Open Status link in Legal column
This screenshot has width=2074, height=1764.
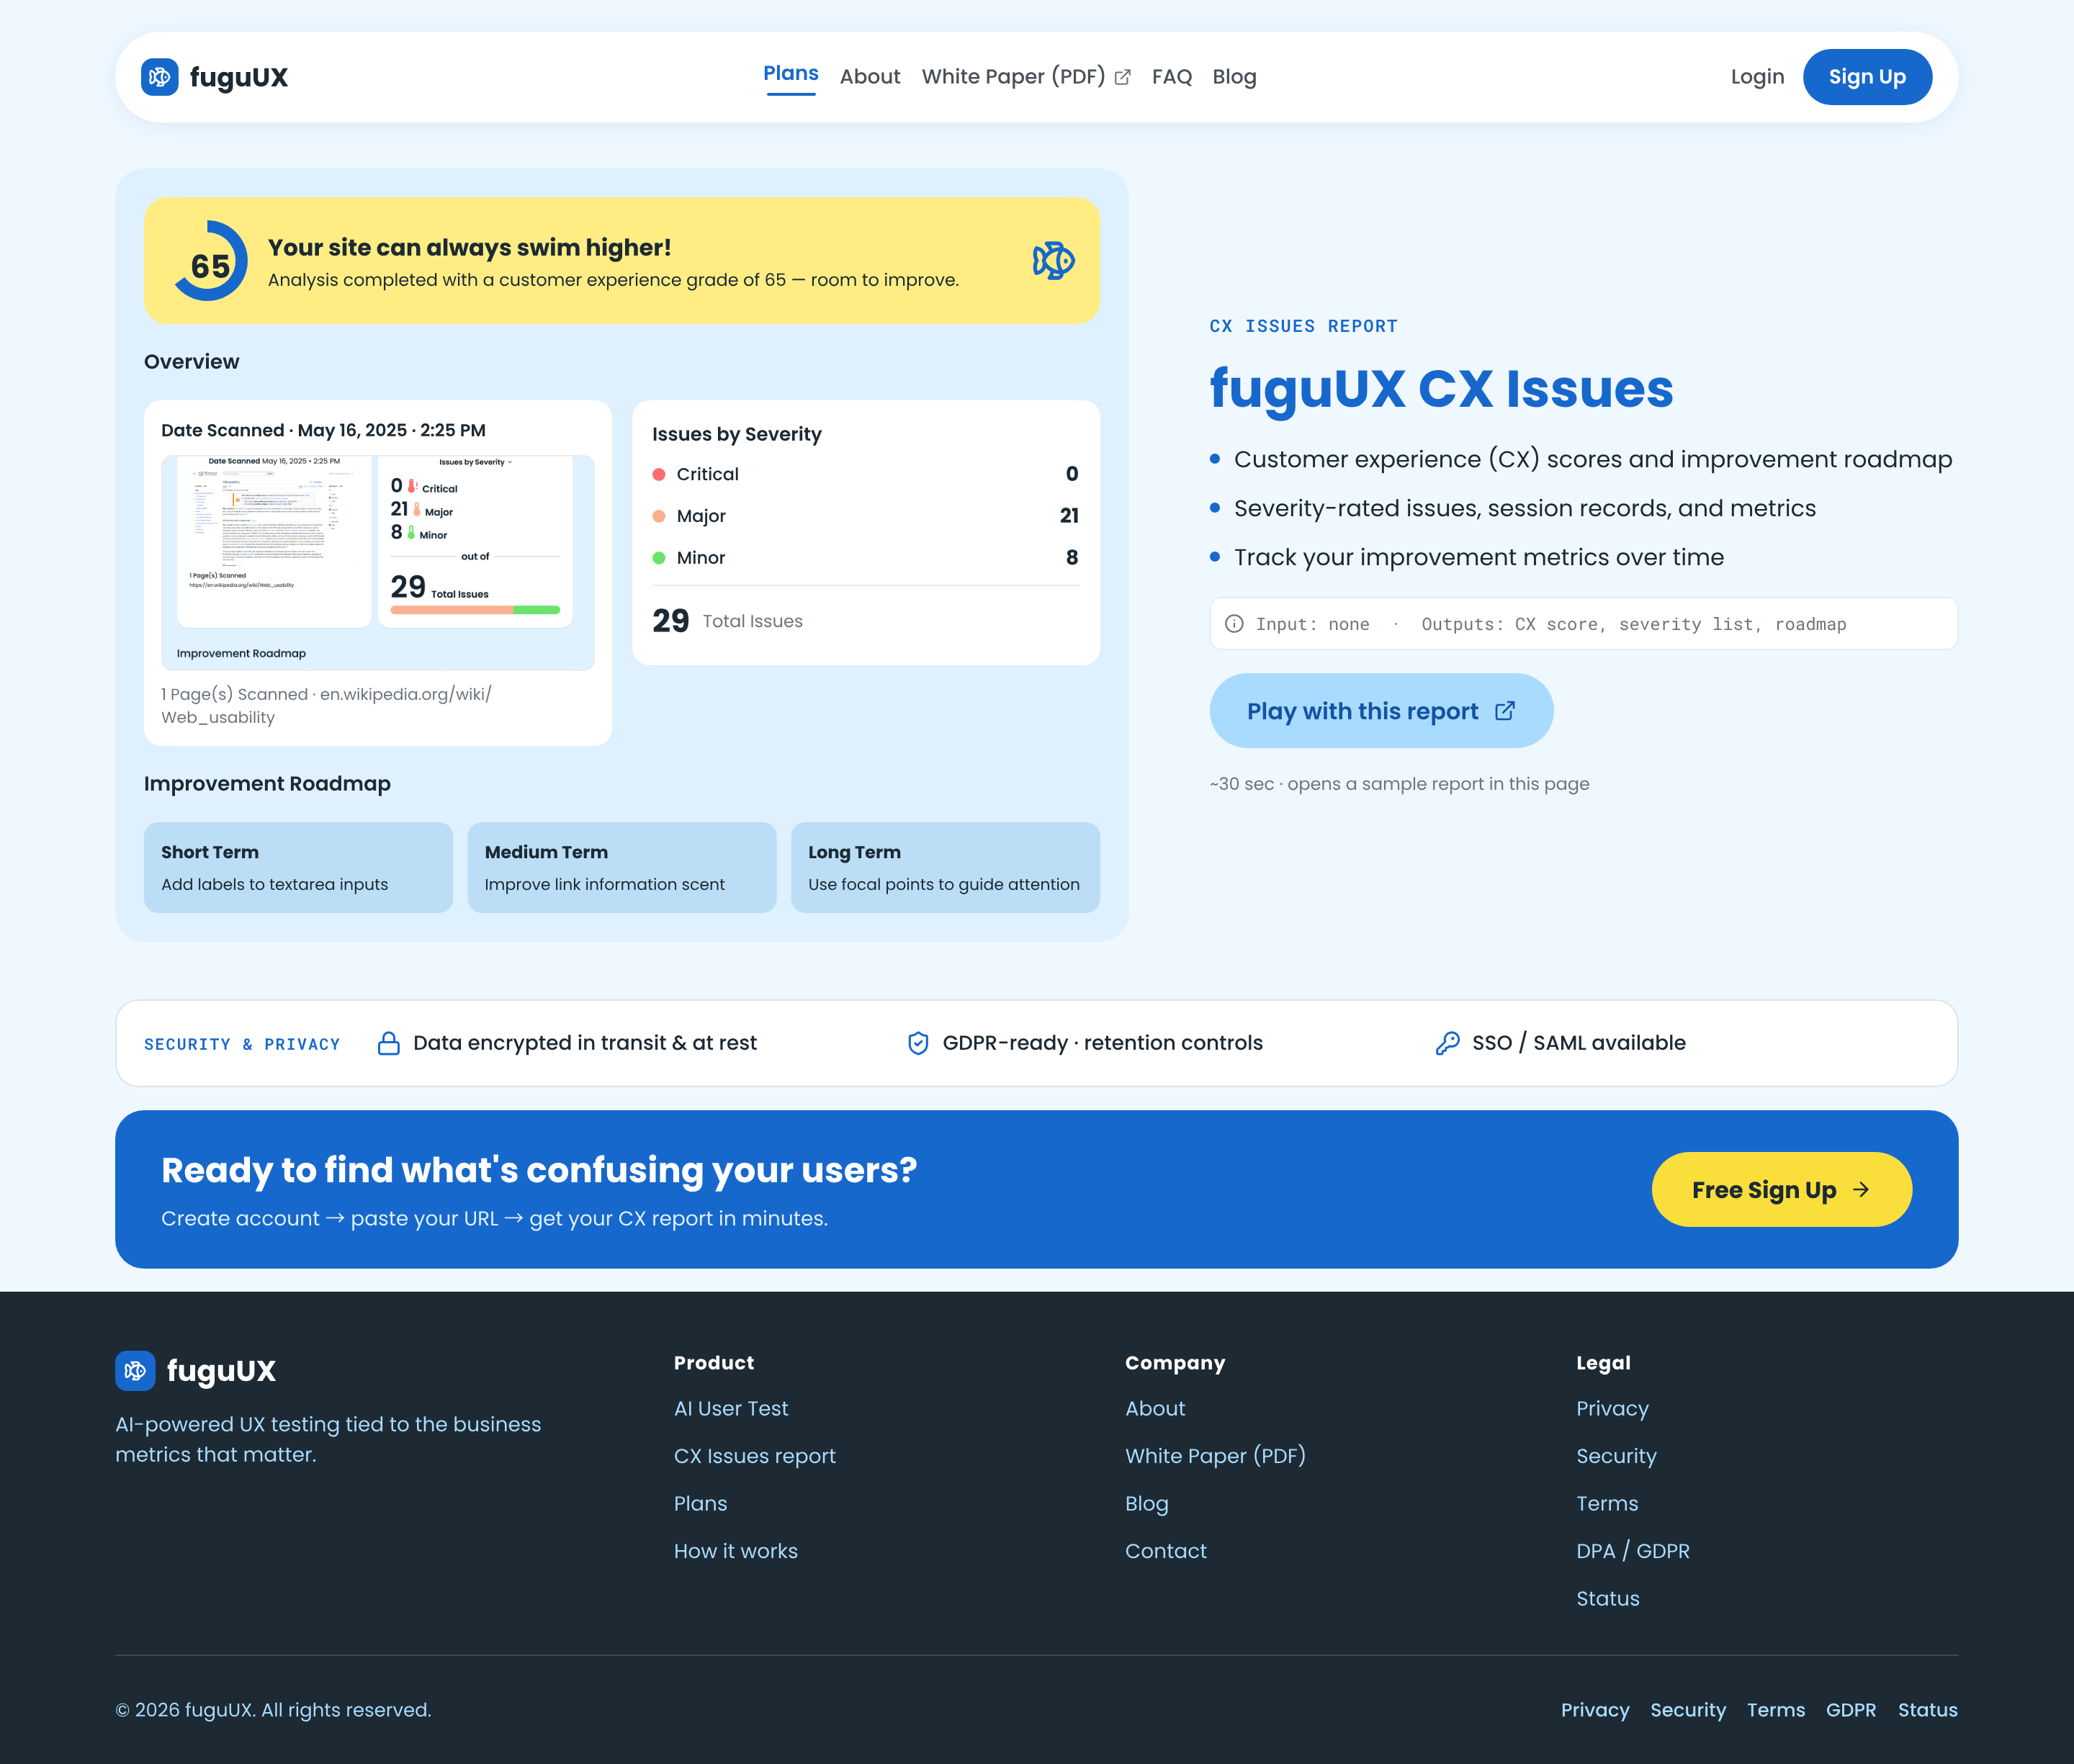[1608, 1599]
